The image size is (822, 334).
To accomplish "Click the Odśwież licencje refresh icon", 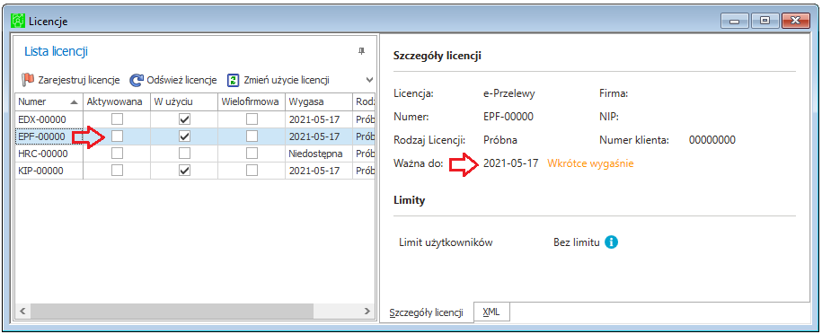I will 137,80.
